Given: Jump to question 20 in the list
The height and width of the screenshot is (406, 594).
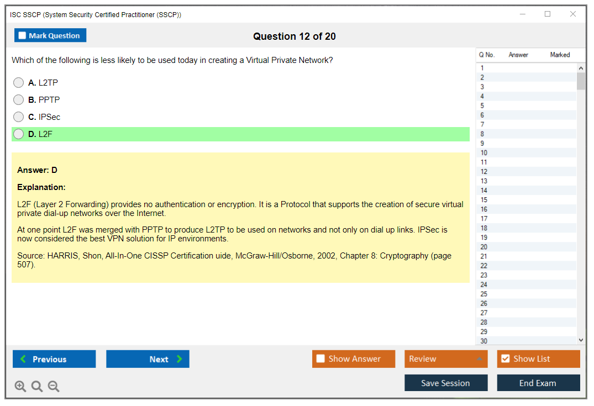Looking at the screenshot, I should 484,247.
